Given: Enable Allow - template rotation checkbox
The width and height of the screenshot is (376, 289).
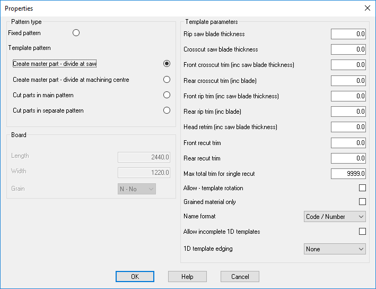Looking at the screenshot, I should tap(362, 188).
